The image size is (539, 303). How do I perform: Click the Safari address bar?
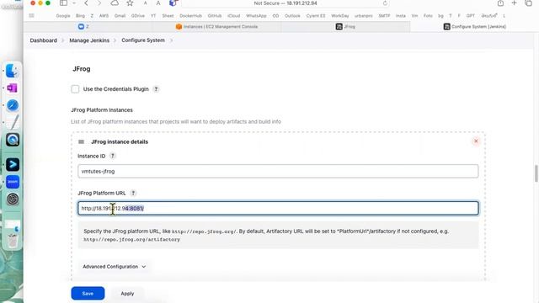click(286, 3)
